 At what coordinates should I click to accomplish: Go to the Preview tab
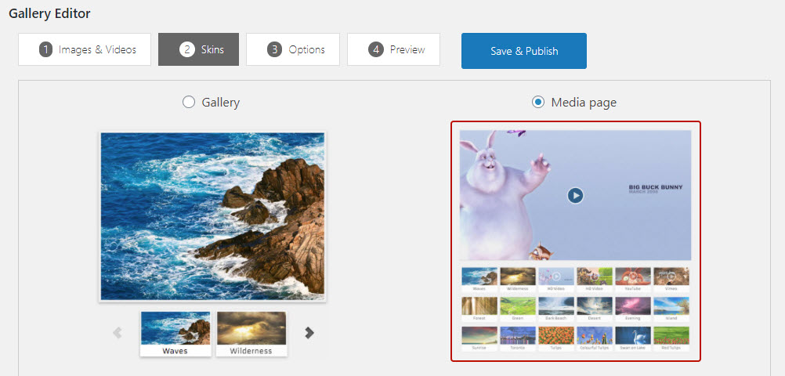(393, 49)
